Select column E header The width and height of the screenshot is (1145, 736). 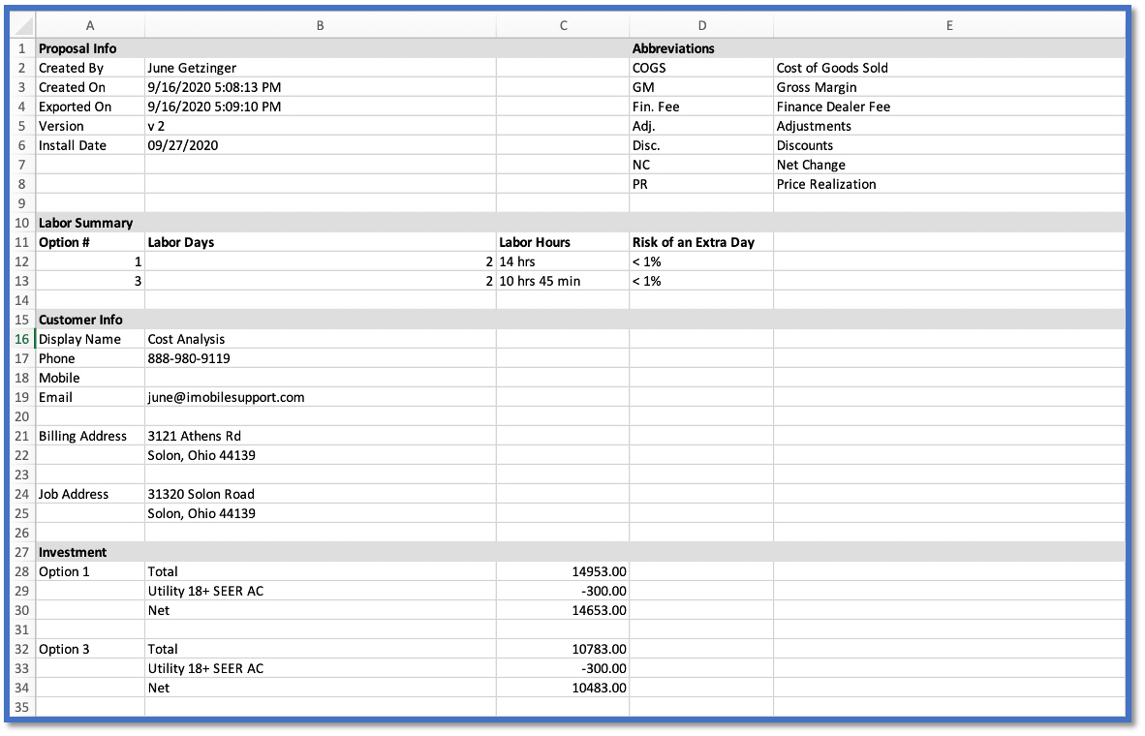(x=949, y=25)
